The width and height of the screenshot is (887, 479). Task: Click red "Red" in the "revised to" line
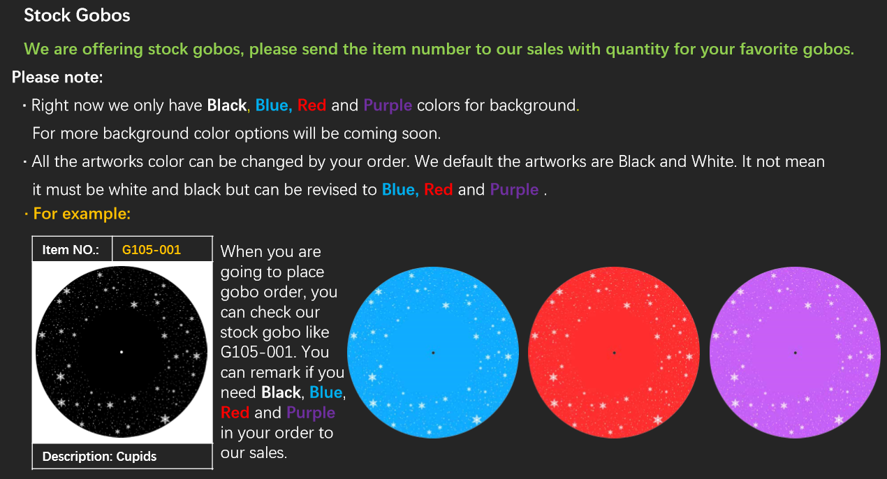(x=438, y=189)
